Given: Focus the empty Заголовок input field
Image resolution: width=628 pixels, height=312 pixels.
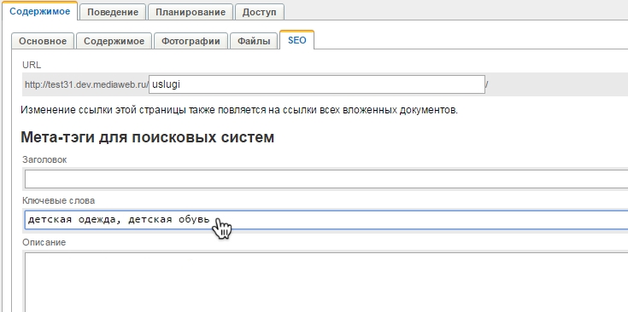Looking at the screenshot, I should [x=326, y=179].
